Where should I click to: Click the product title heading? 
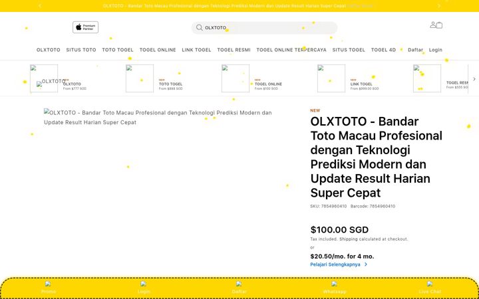[377, 157]
